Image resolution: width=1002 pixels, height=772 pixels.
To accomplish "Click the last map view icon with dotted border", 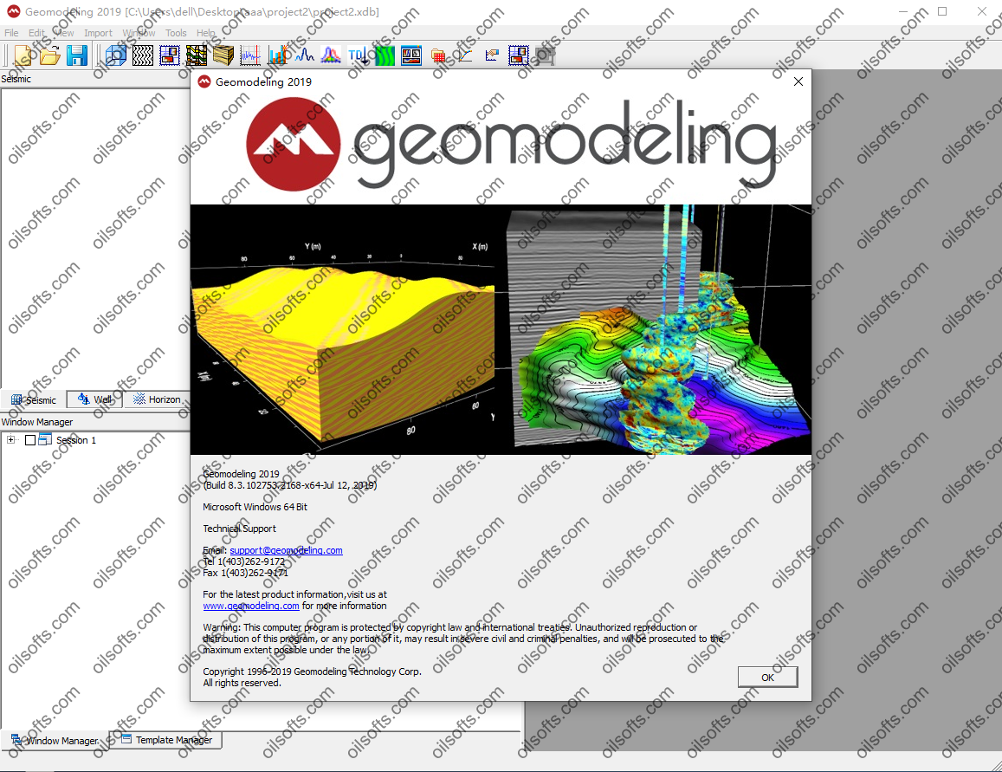I will (x=519, y=55).
